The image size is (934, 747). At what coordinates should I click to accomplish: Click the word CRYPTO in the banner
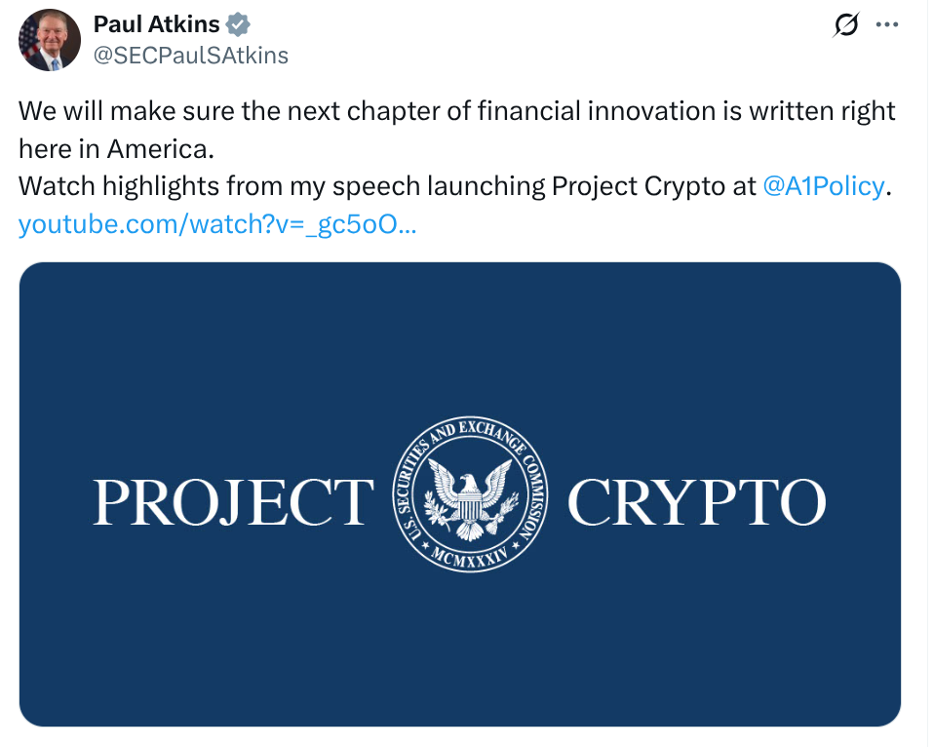(695, 499)
